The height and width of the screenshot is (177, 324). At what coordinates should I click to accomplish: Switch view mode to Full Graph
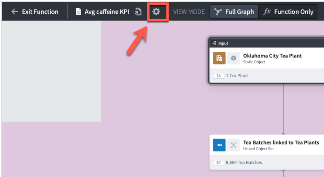coord(234,12)
